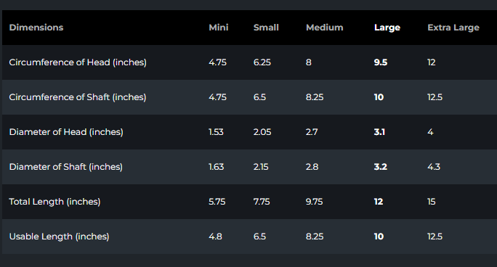Click the Circumference of Shaft row label
This screenshot has width=497, height=267.
[78, 97]
